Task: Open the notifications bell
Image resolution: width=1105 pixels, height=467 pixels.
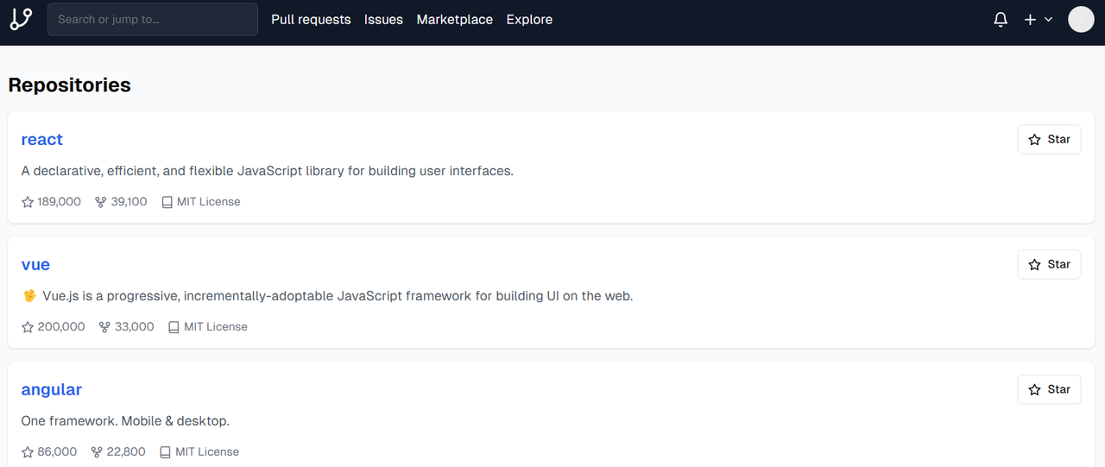Action: (1001, 19)
